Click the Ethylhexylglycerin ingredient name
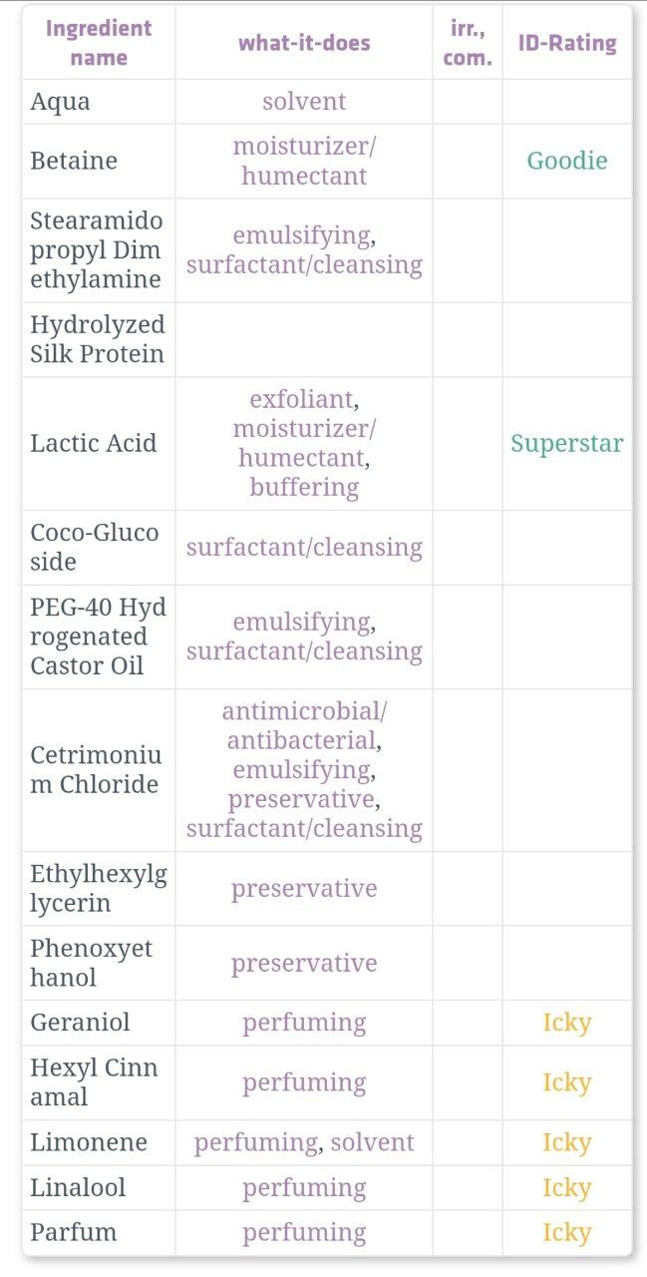Screen dimensions: 647x1277 click(99, 889)
